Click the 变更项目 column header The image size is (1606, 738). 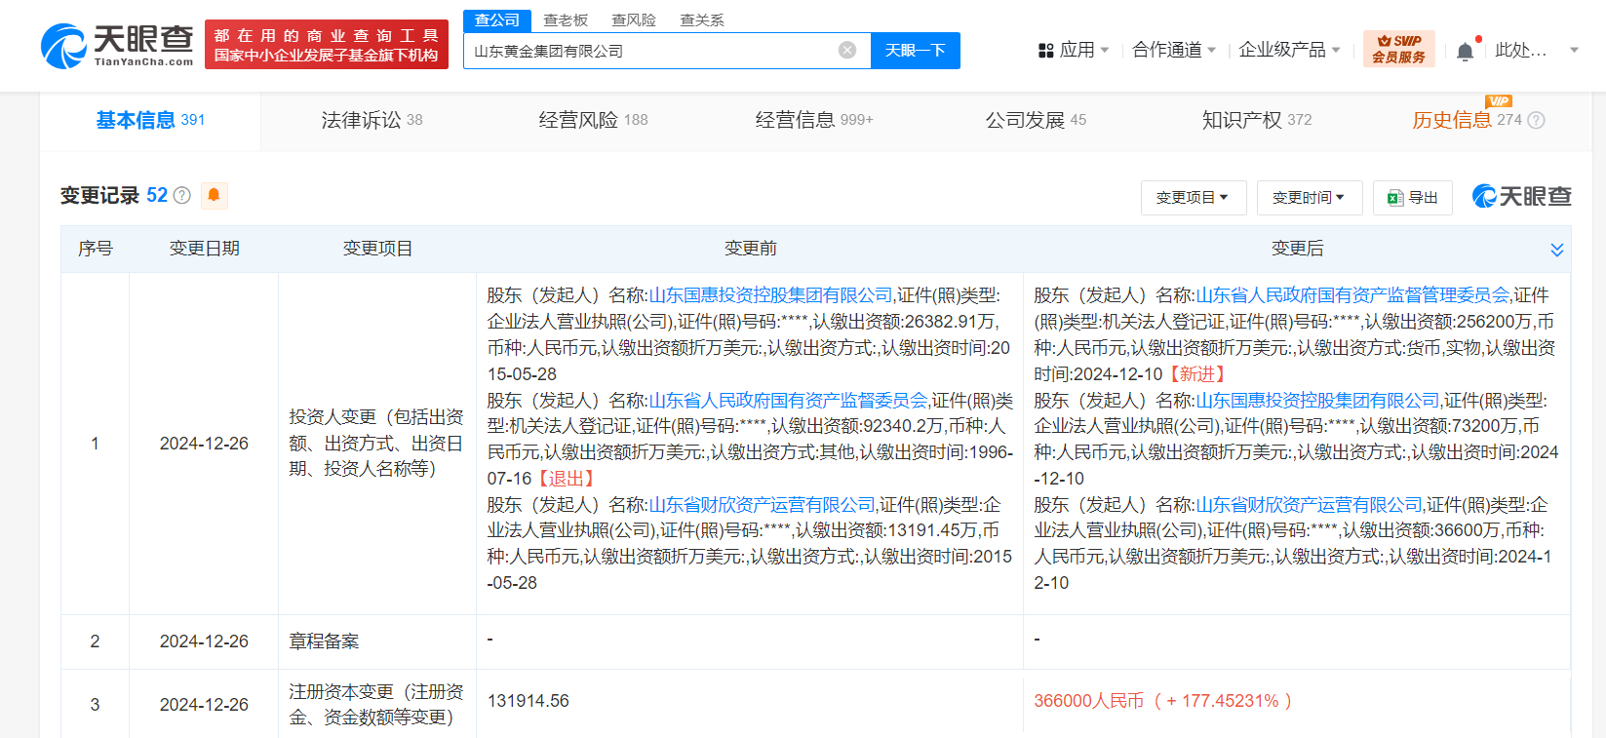pos(377,249)
